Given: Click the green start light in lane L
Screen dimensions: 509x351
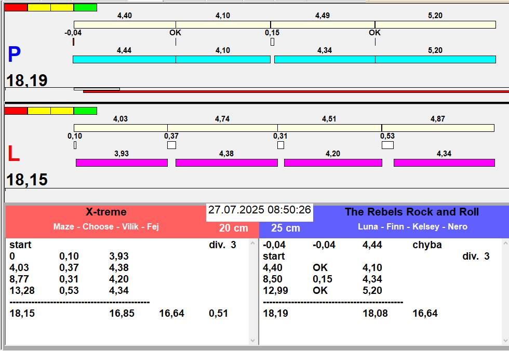Looking at the screenshot, I should [x=85, y=111].
